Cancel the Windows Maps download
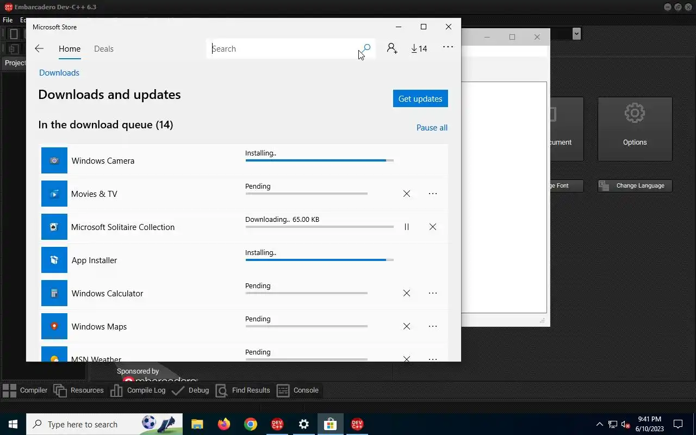This screenshot has height=435, width=696. point(407,326)
